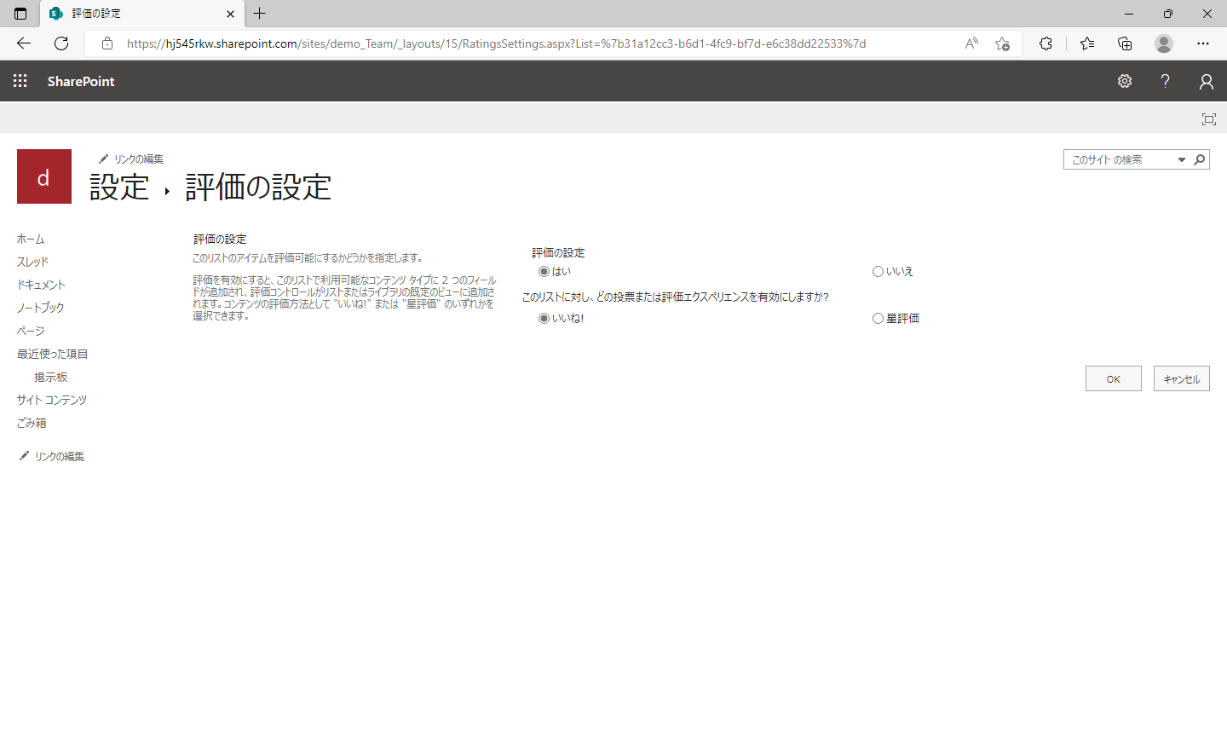Click the question text about 投票または評価エクスペリエンス
This screenshot has height=733, width=1227.
click(675, 297)
